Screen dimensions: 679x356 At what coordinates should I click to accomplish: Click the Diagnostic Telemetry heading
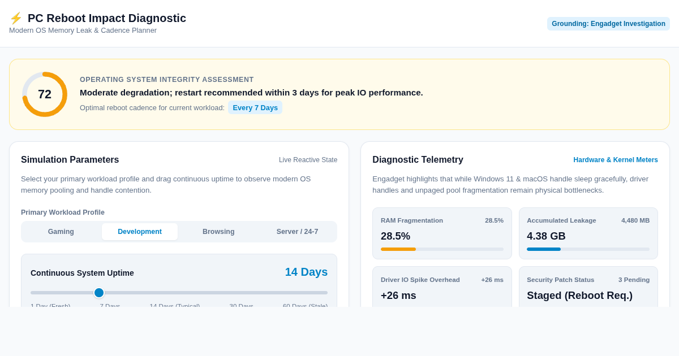pos(418,160)
